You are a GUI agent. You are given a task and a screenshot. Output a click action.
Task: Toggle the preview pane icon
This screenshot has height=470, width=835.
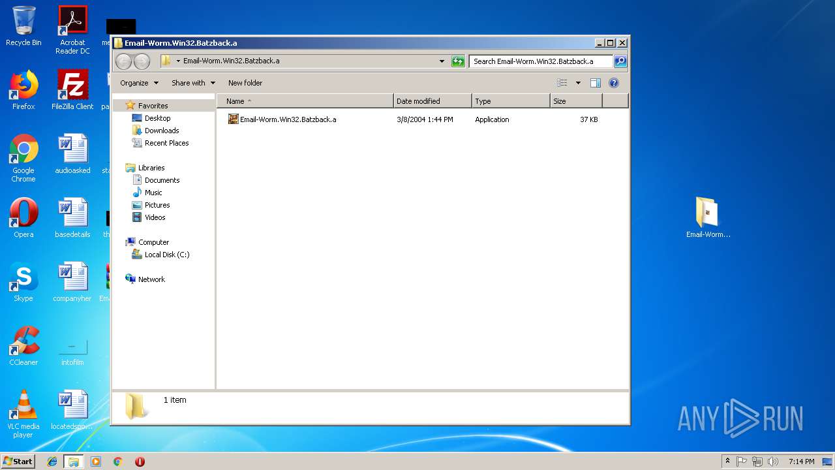595,83
